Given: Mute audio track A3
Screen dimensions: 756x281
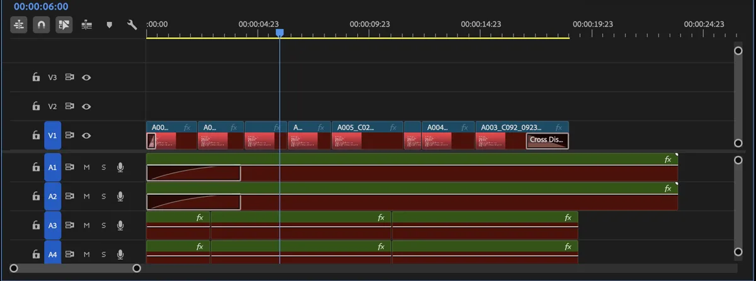Looking at the screenshot, I should tap(87, 226).
